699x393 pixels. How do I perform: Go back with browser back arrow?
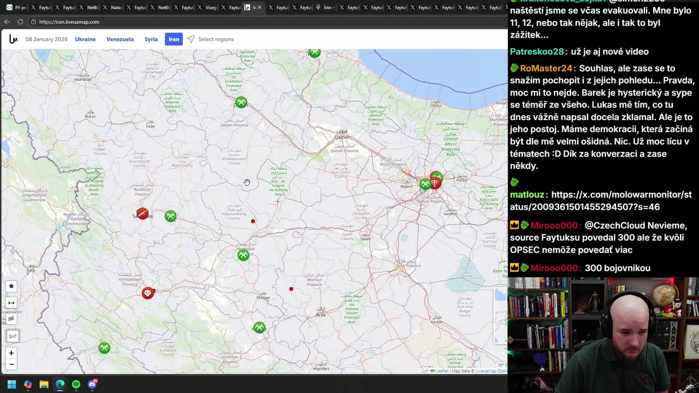(x=7, y=22)
